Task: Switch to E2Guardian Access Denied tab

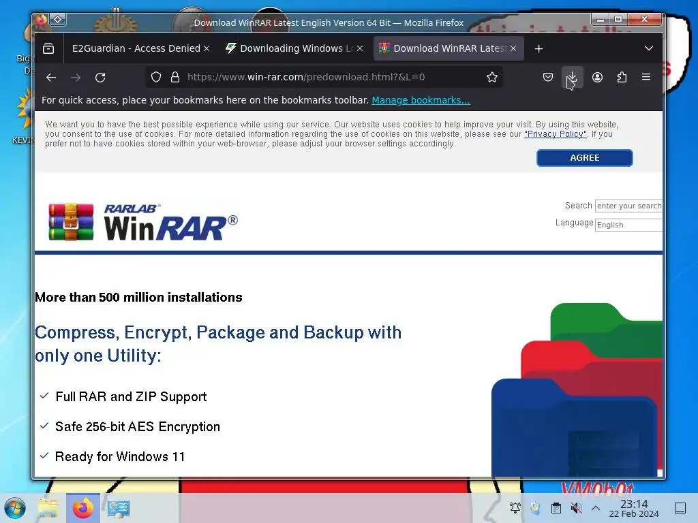Action: tap(136, 48)
